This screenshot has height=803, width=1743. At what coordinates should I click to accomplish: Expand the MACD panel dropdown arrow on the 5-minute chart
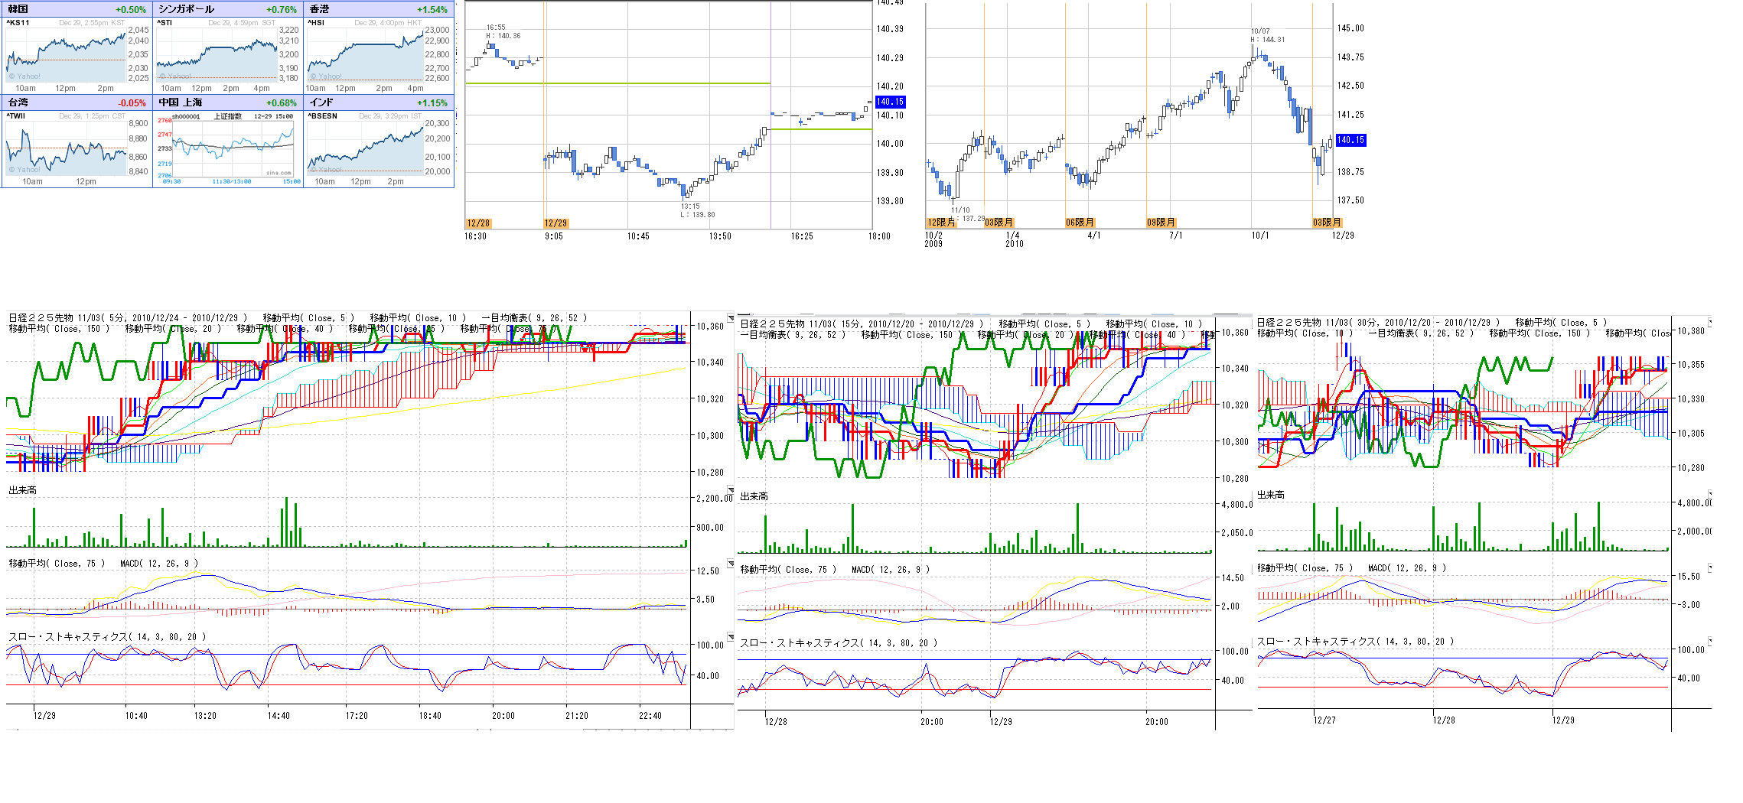click(x=731, y=564)
